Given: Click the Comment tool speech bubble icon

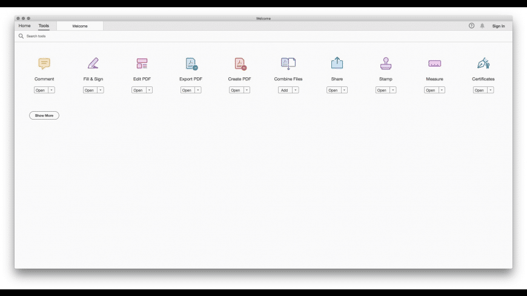Looking at the screenshot, I should [x=44, y=63].
